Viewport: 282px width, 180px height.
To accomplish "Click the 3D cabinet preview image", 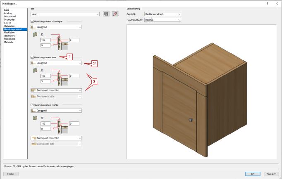I will (201, 92).
